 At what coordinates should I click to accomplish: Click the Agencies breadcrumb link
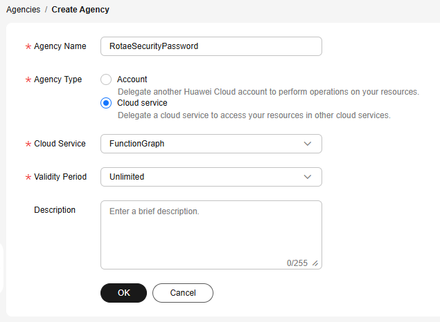pyautogui.click(x=23, y=10)
